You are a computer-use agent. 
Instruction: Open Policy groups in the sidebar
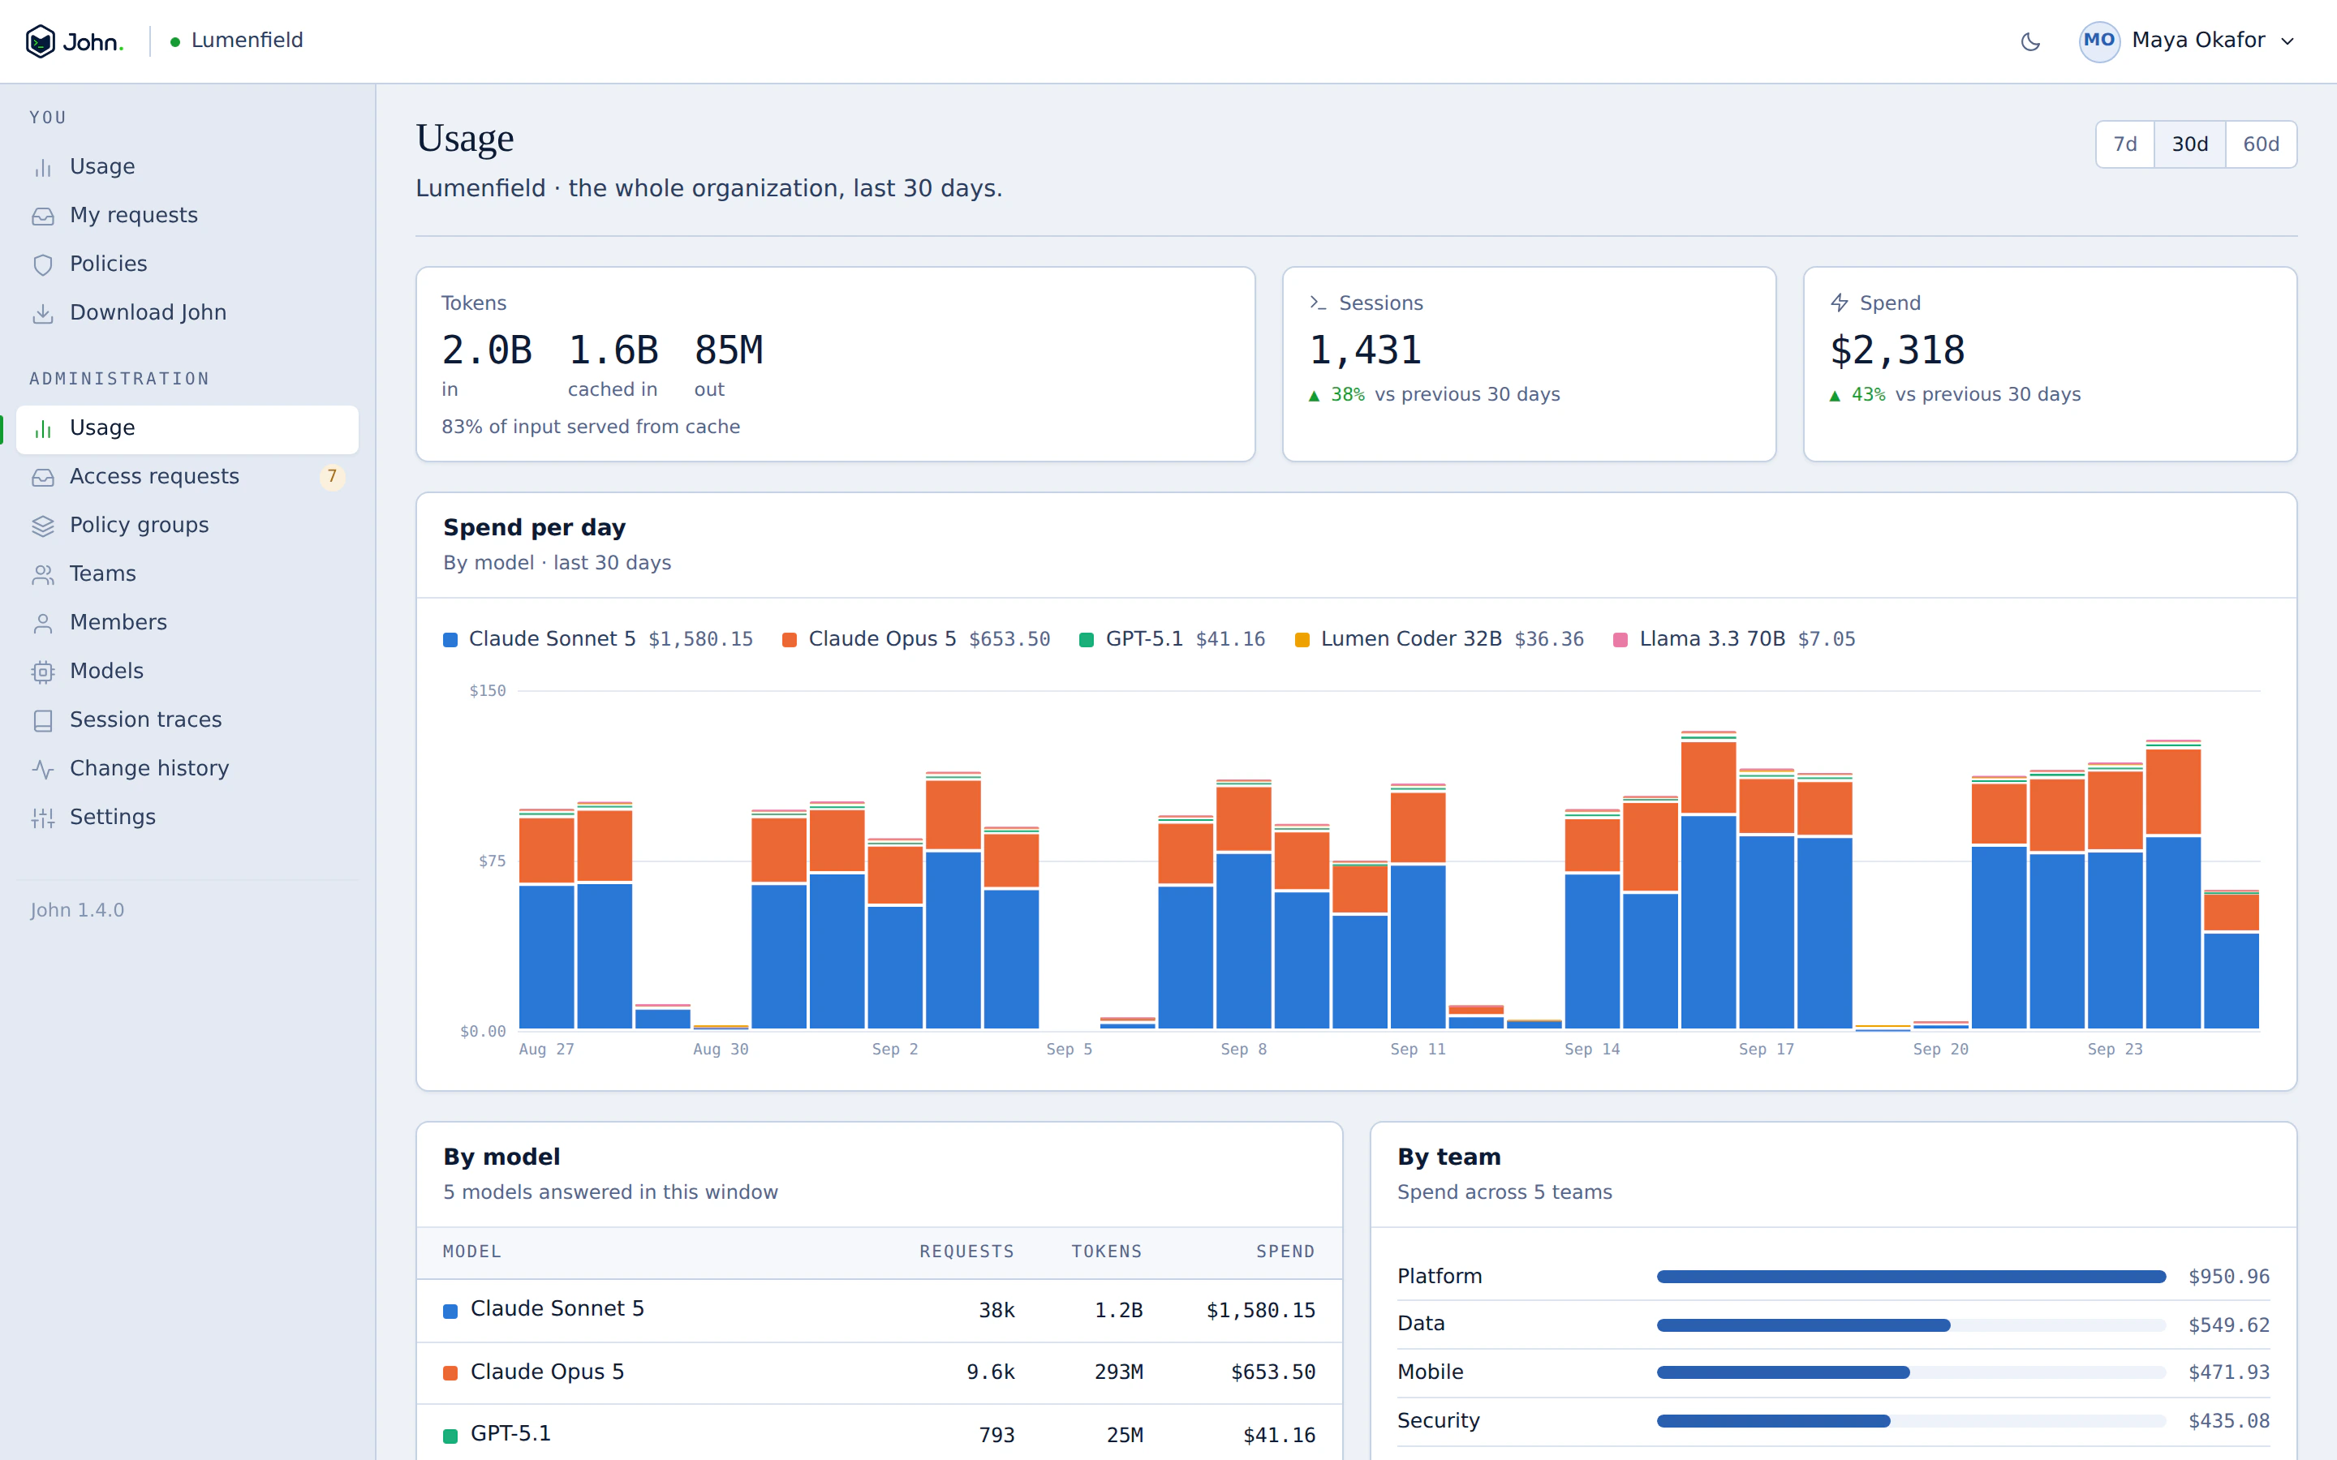[187, 526]
